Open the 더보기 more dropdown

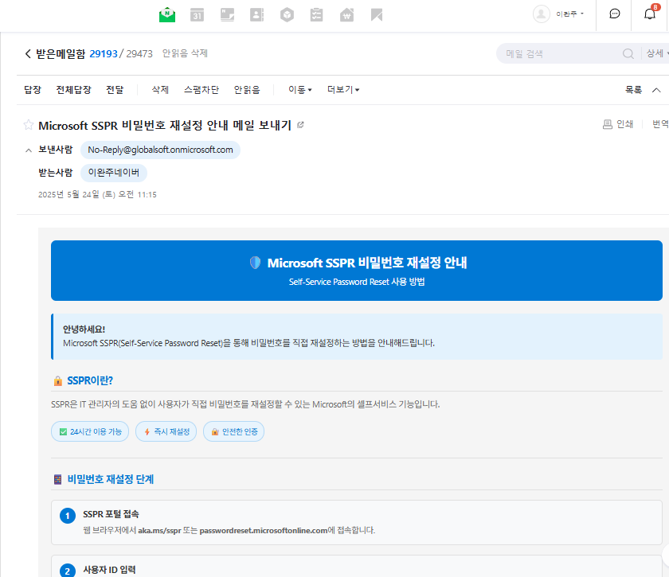pos(343,90)
